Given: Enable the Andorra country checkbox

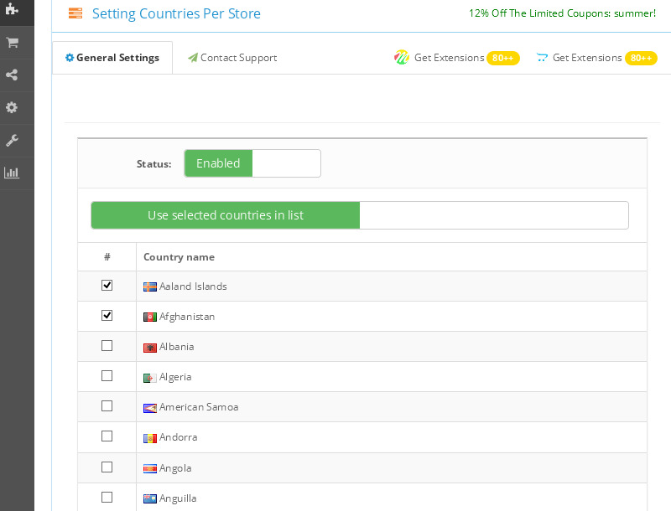Looking at the screenshot, I should pyautogui.click(x=107, y=436).
